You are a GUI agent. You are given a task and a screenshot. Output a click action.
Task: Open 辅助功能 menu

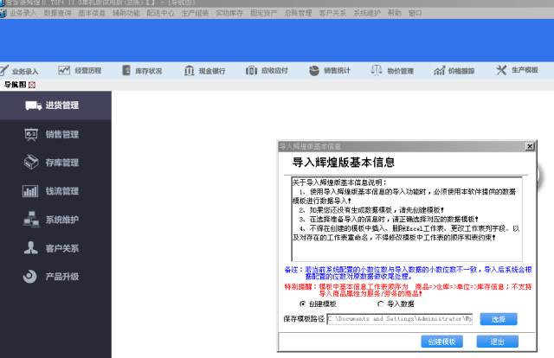point(126,13)
